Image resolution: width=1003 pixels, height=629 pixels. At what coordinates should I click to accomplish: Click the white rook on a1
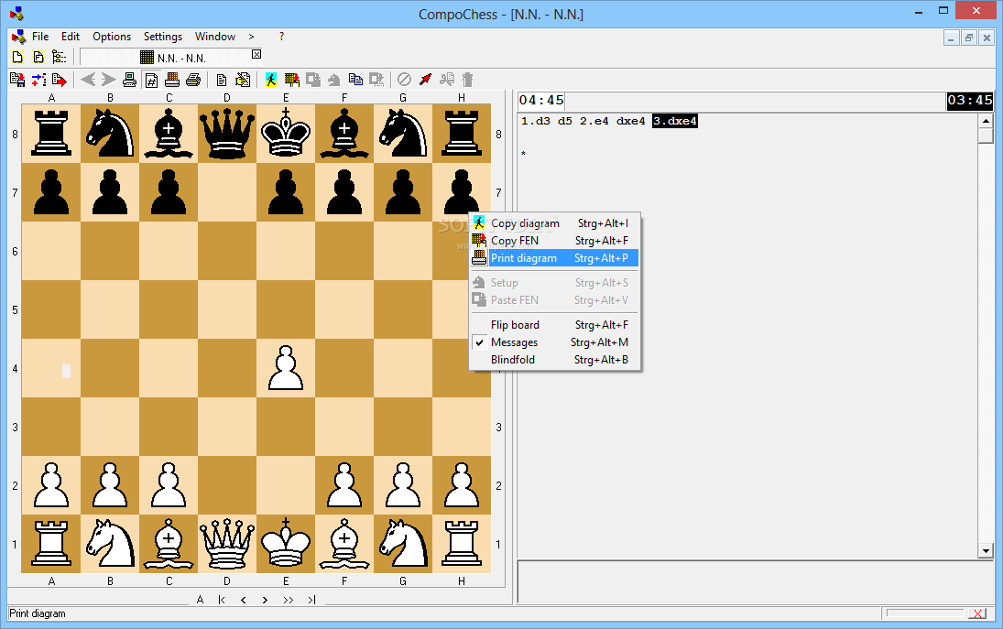[51, 543]
